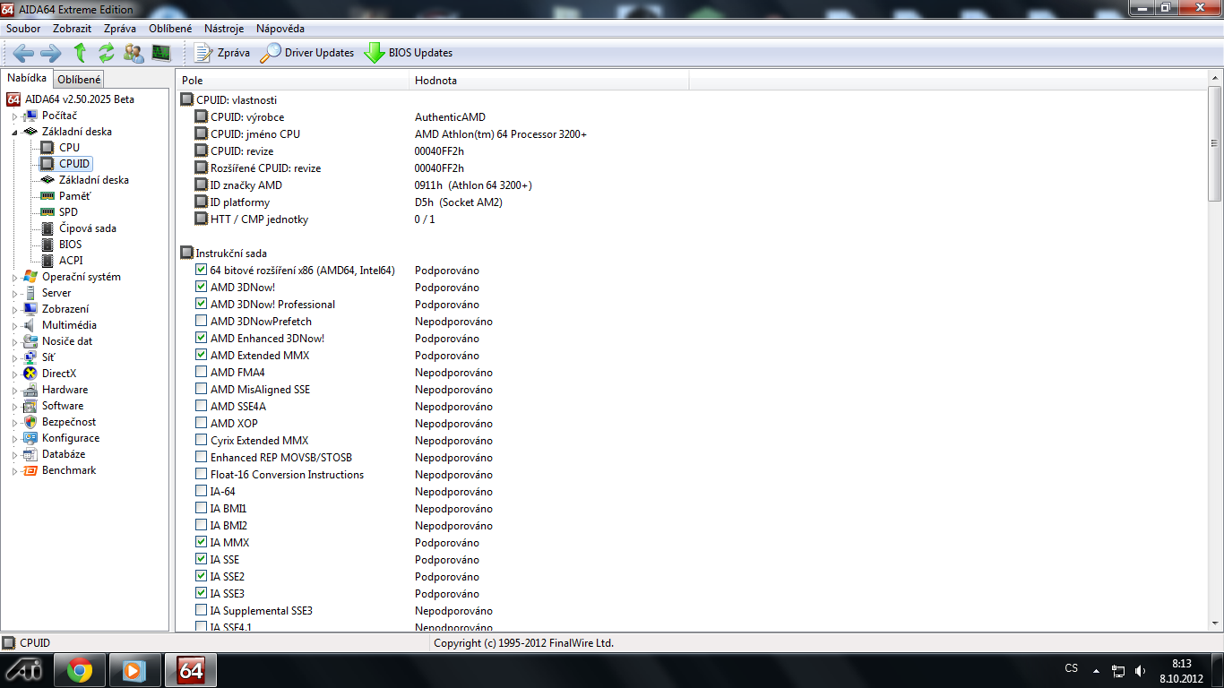The image size is (1224, 688).
Task: Sort by the Pole column header
Action: [x=292, y=81]
